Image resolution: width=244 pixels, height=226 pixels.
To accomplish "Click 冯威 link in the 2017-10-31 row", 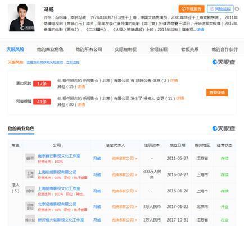I will click(x=97, y=220).
